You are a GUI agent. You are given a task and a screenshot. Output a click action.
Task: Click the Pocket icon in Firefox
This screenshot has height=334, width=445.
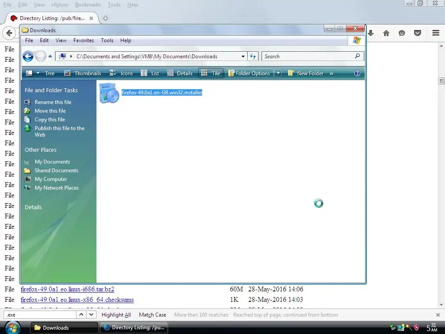click(418, 33)
